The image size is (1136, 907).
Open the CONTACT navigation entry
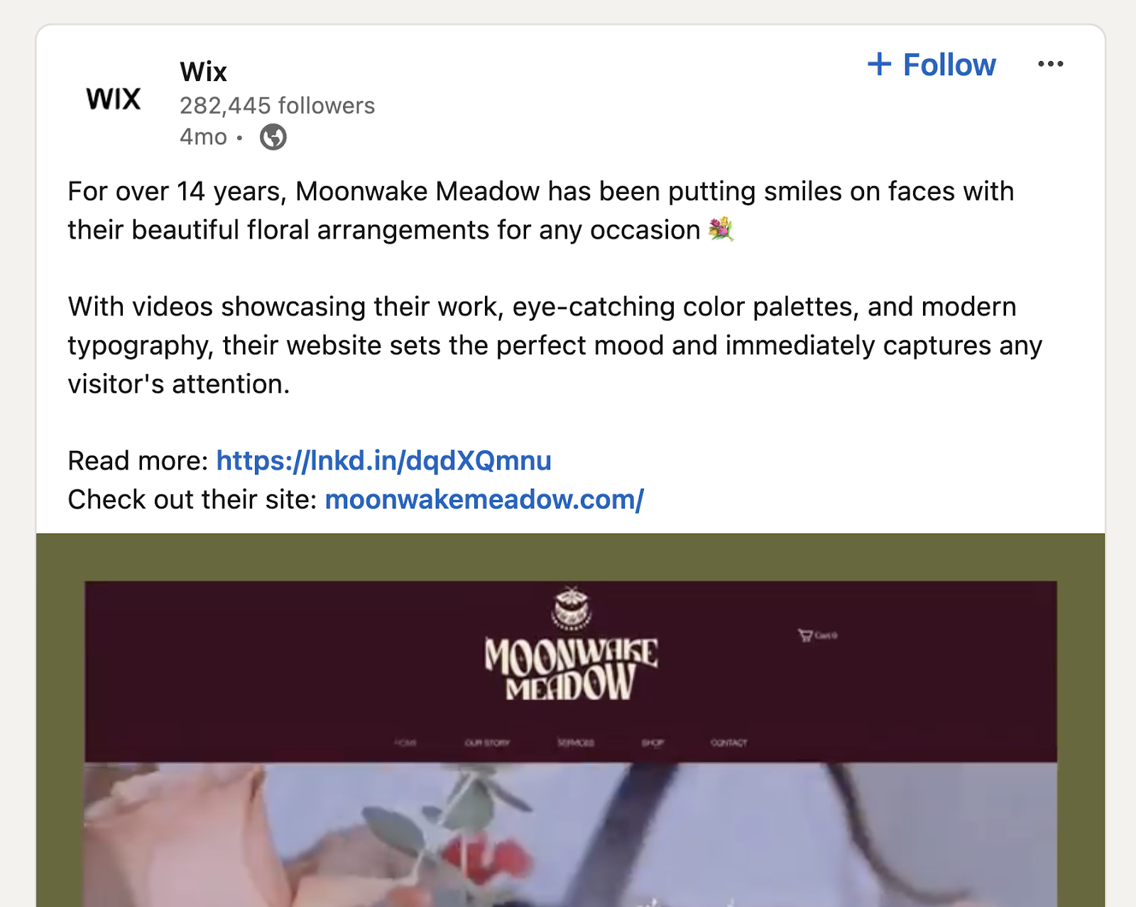pos(728,743)
